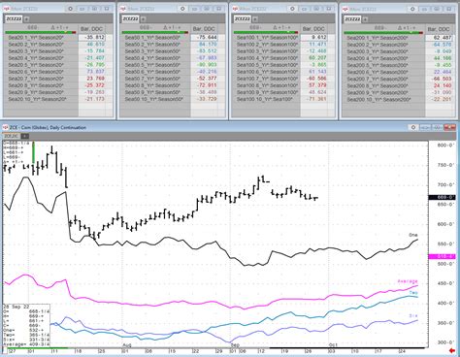This screenshot has width=460, height=357.
Task: Add new tab in Sea100 monitor window
Action: (255, 19)
